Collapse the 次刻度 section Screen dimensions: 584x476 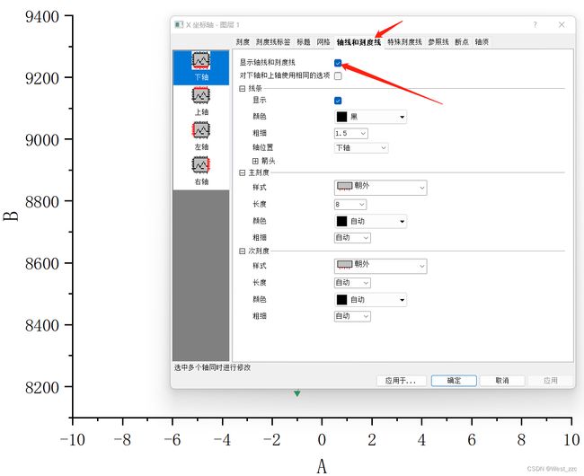pos(243,251)
